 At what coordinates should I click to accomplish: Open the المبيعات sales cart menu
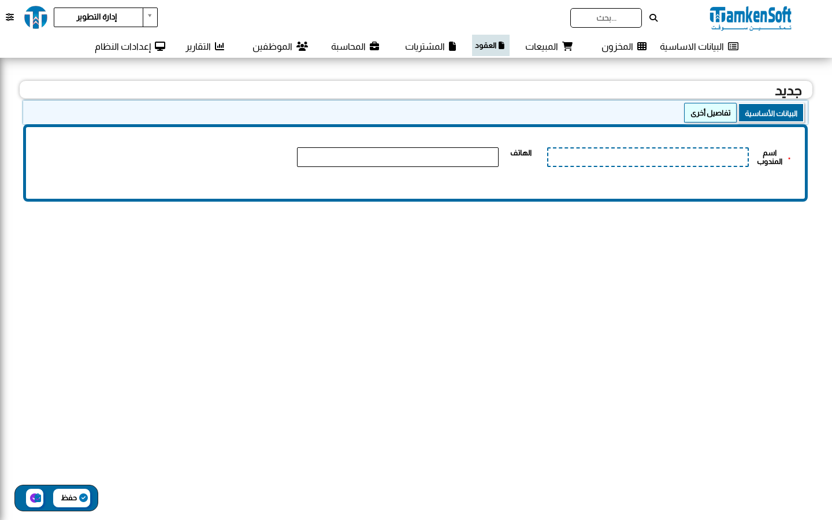point(548,46)
